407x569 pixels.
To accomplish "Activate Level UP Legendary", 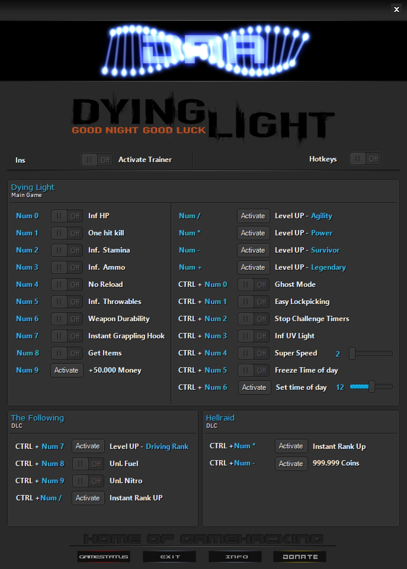I will click(x=253, y=267).
